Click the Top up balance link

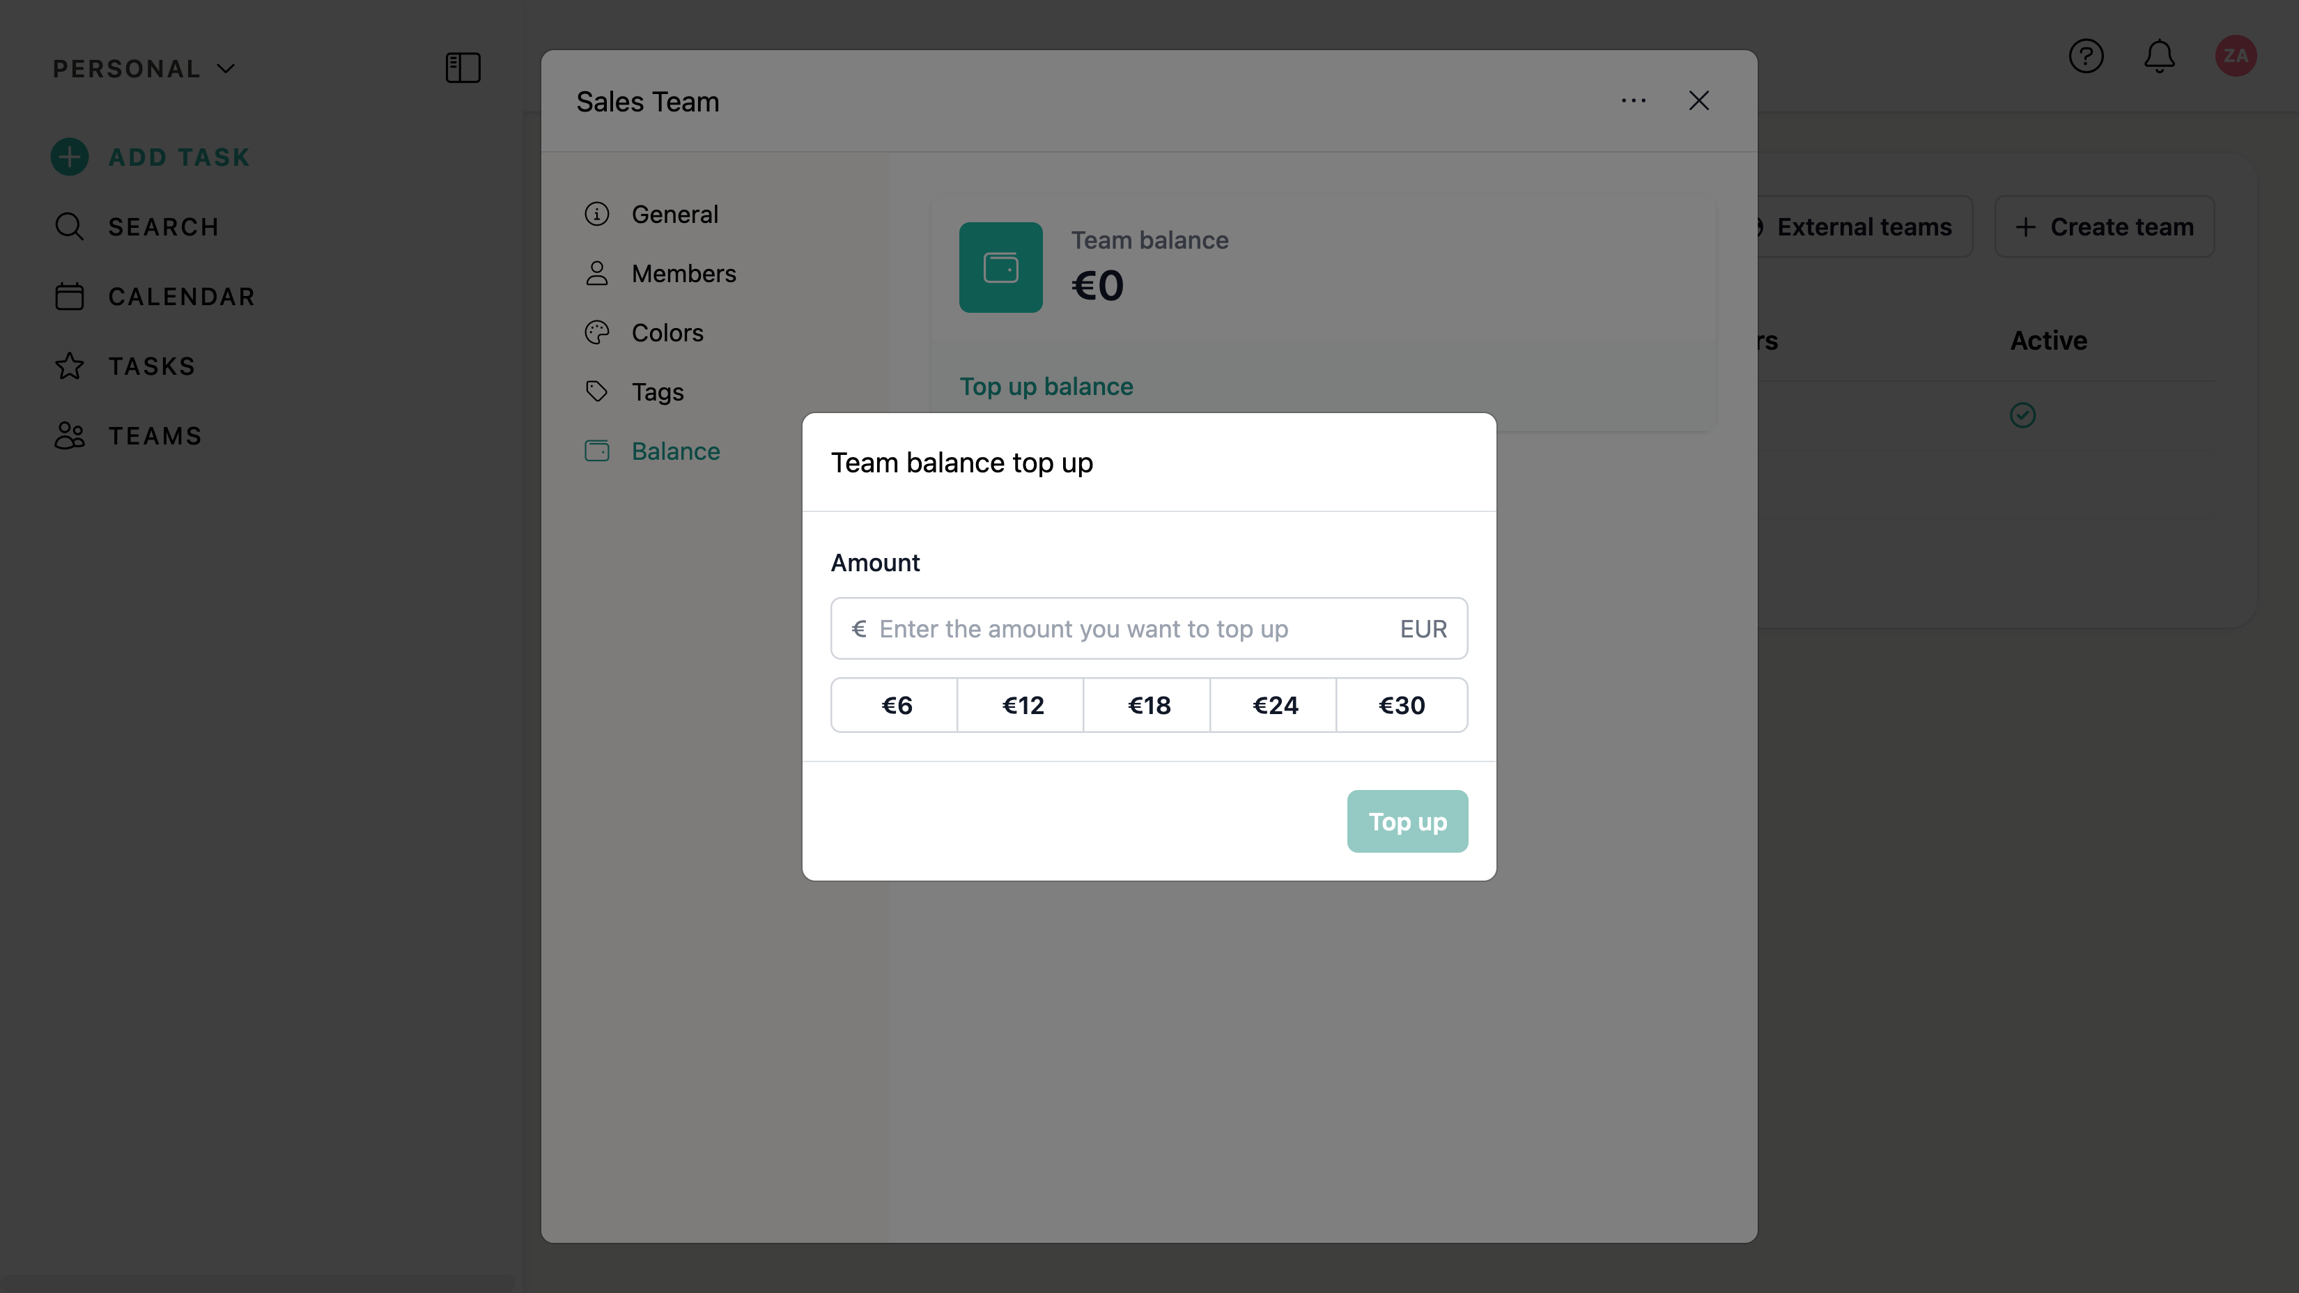[1046, 387]
